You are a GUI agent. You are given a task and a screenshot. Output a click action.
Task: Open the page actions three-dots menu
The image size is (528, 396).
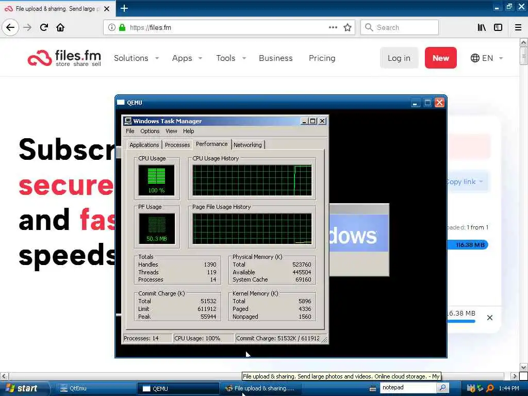pos(333,27)
